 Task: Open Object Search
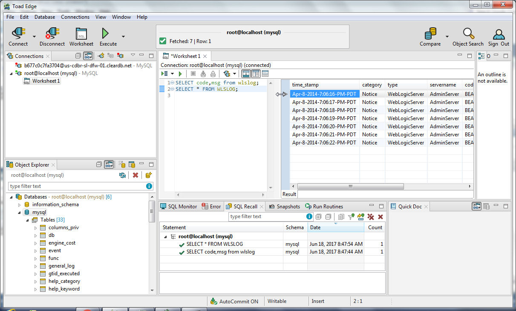pyautogui.click(x=468, y=37)
